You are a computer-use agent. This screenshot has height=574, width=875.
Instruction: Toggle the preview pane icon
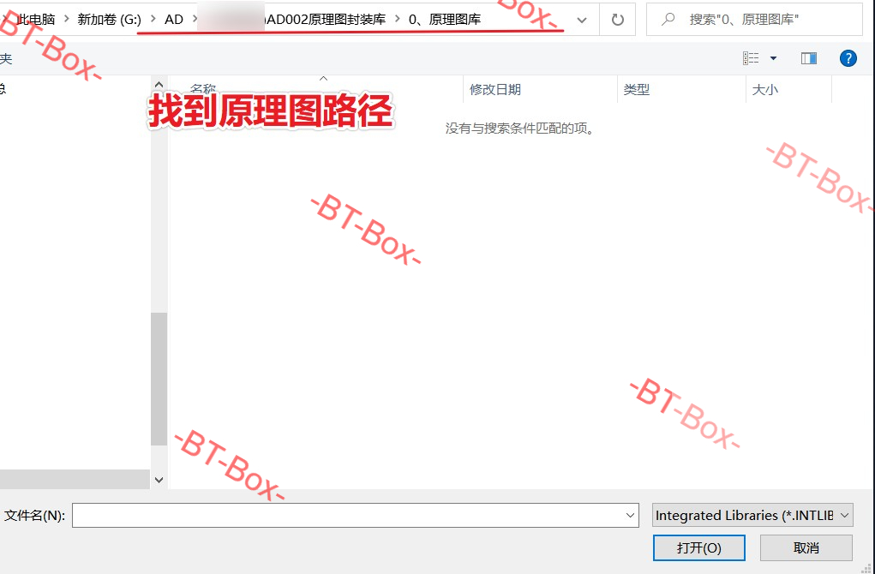click(x=809, y=58)
